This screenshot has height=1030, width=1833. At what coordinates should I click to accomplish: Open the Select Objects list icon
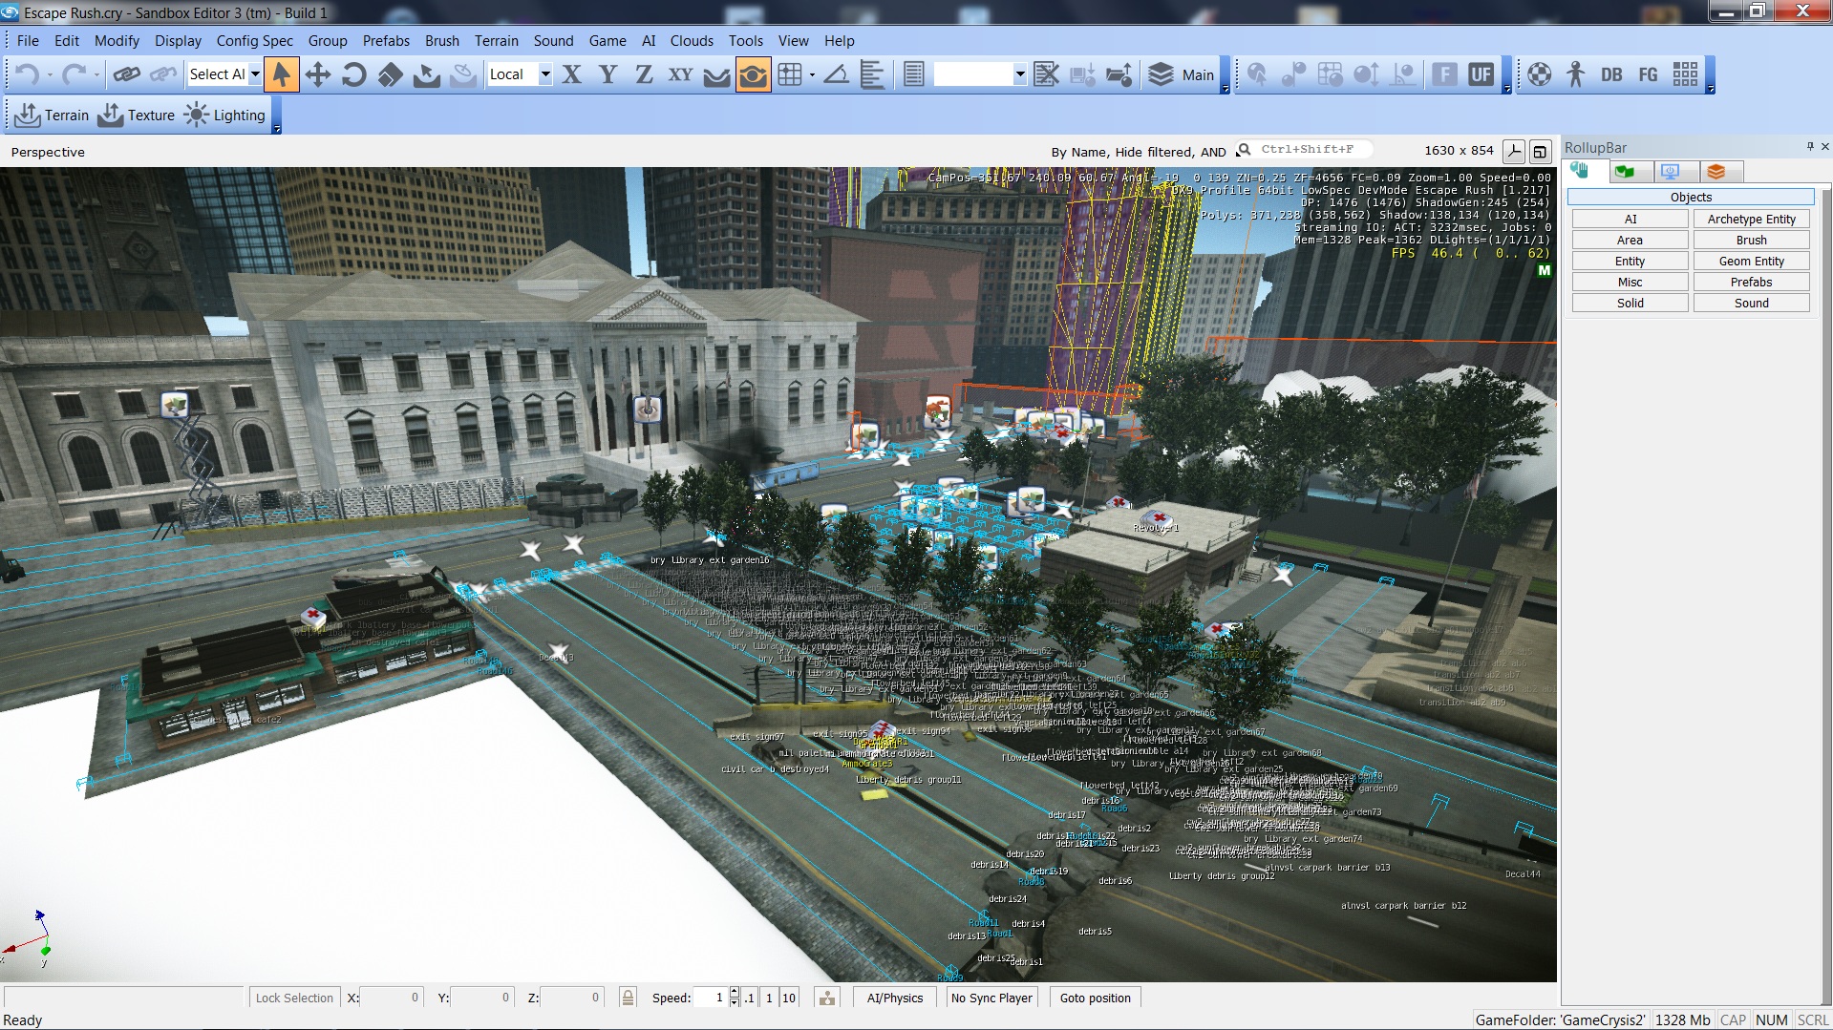pos(914,74)
